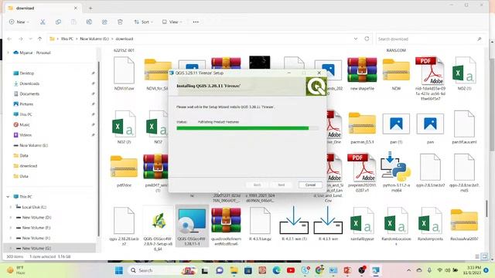
Task: Click the Cut scissors icon in toolbar
Action: [43, 22]
